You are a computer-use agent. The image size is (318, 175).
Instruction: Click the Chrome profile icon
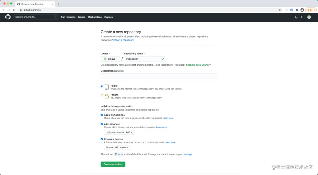coord(302,10)
